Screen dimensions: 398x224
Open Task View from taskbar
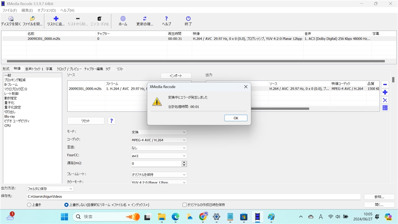pos(147,217)
